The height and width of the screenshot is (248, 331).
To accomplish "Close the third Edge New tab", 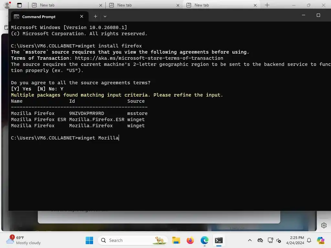I will [x=255, y=5].
